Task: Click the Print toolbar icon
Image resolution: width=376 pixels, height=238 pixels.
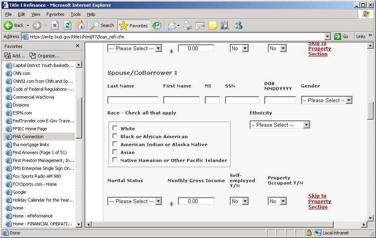Action: (187, 25)
